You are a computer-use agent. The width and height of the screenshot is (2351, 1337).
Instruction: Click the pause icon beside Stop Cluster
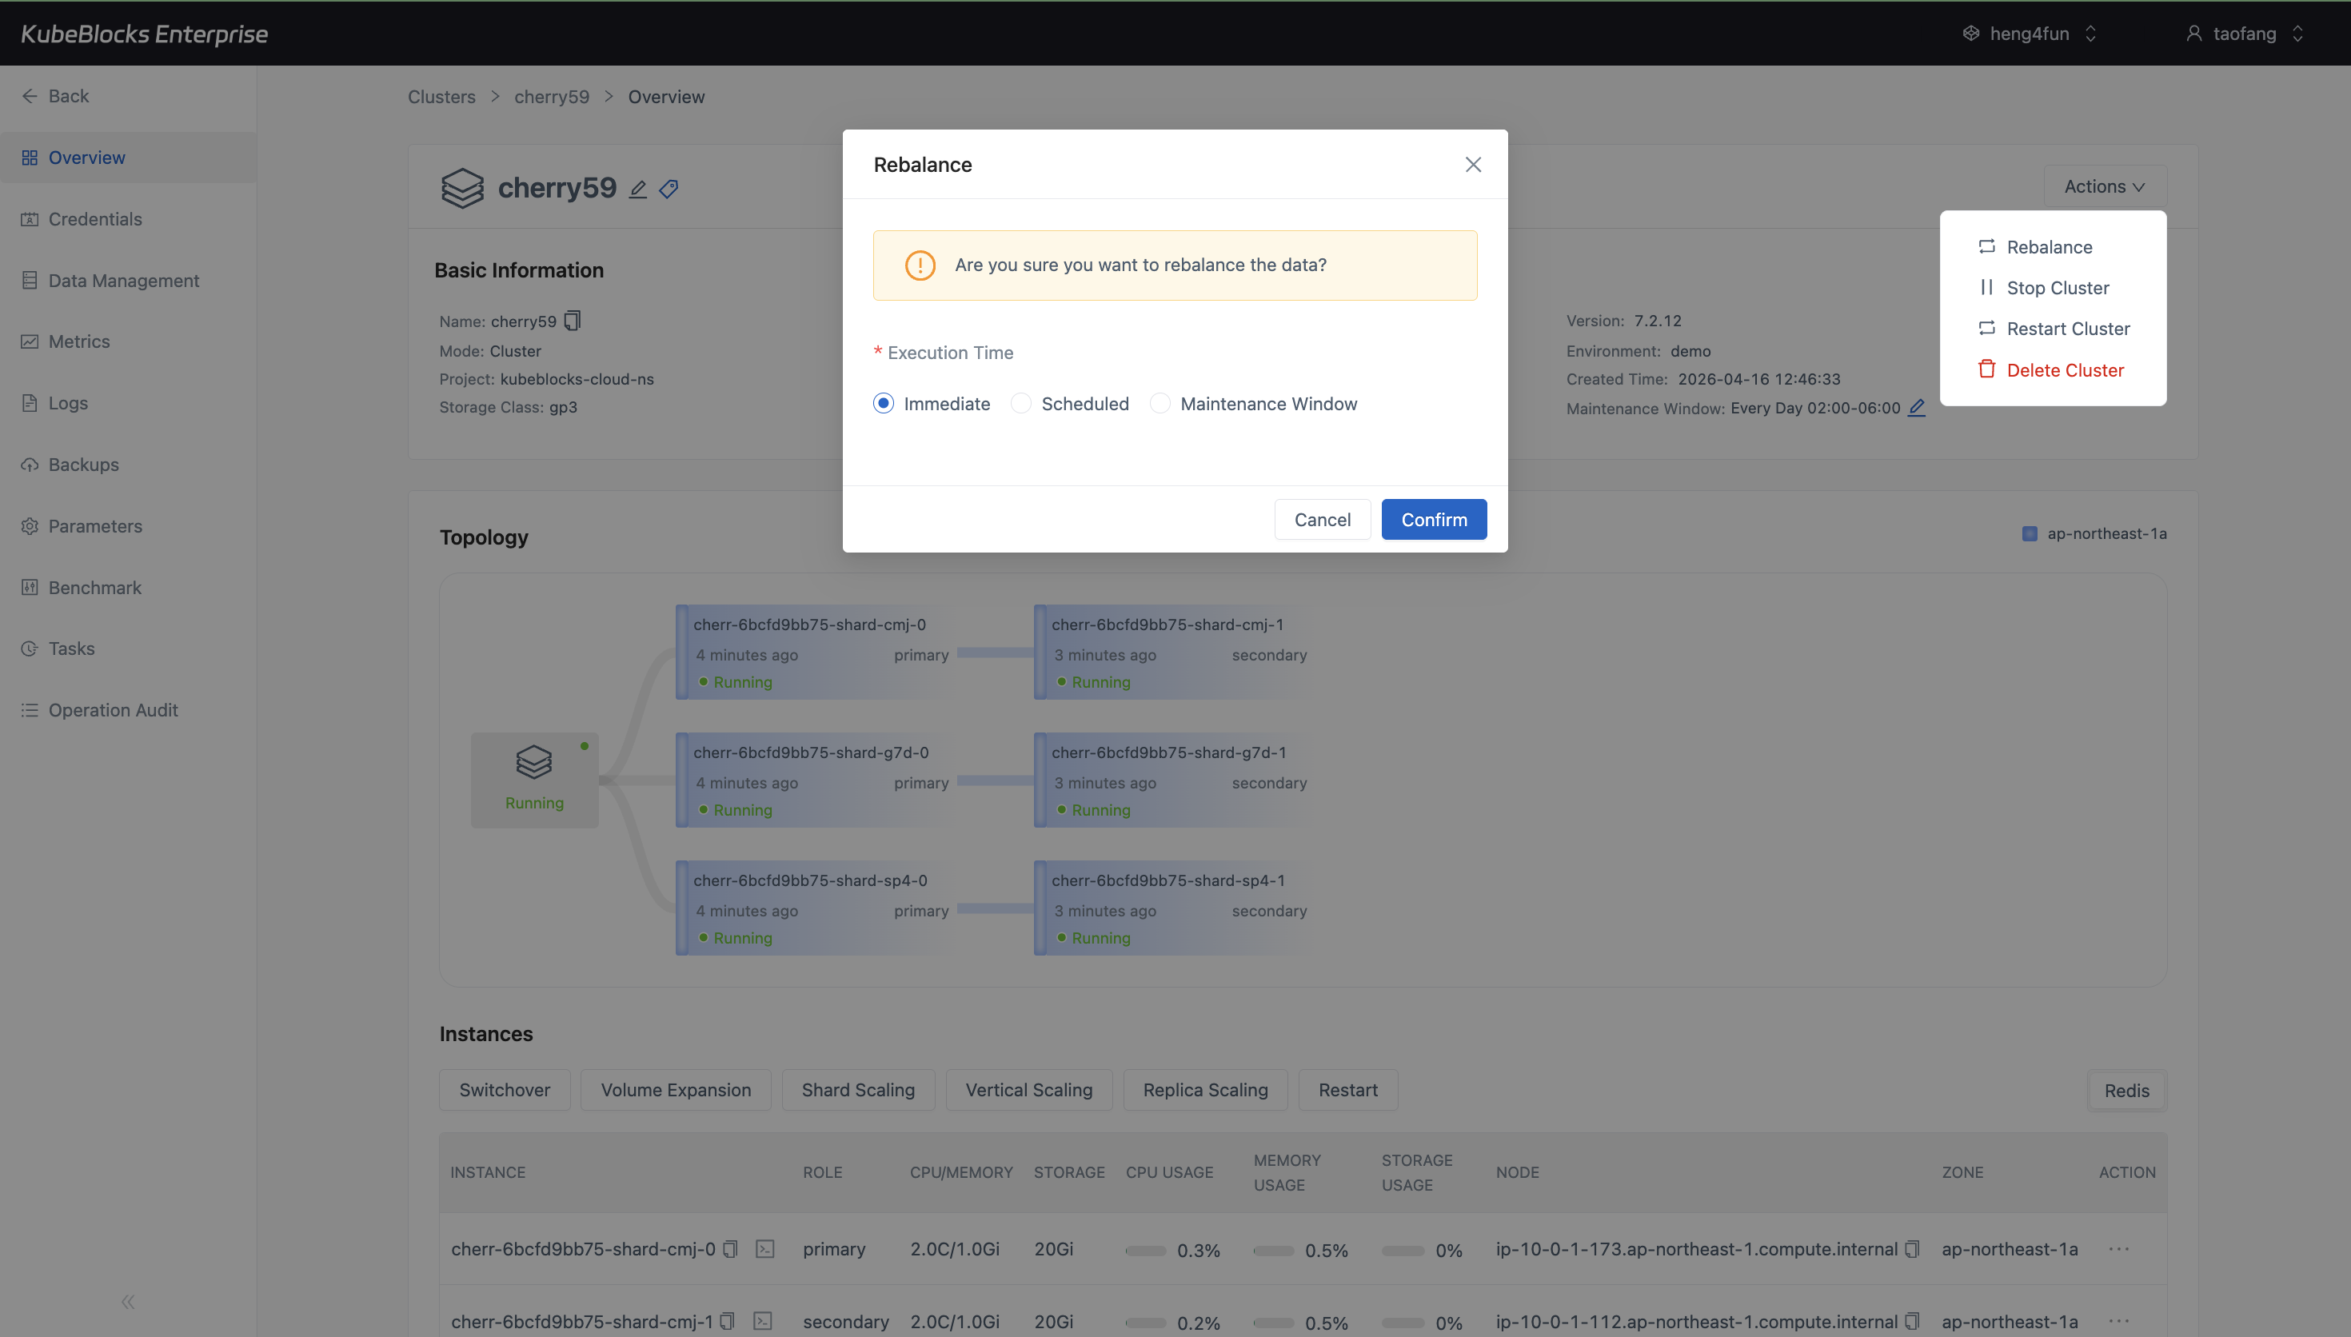point(1986,287)
